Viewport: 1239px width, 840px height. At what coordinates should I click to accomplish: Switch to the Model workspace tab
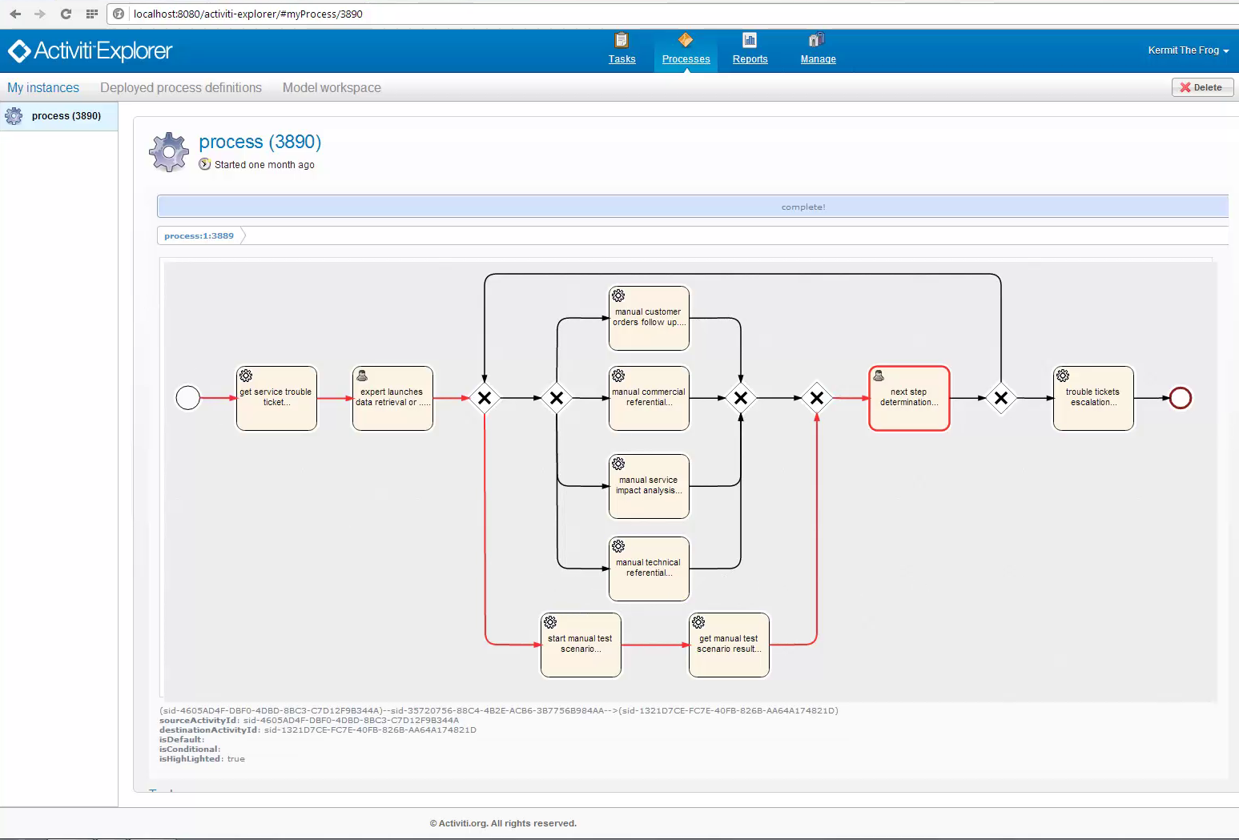point(332,88)
